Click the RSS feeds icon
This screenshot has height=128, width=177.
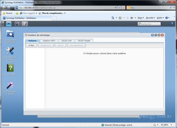pos(120,18)
